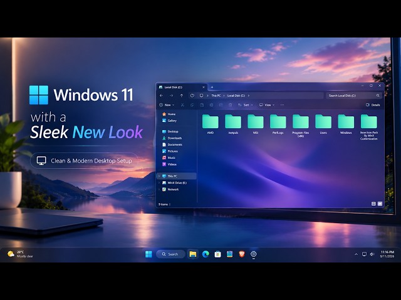Open Settings gear on taskbar
The width and height of the screenshot is (401, 300).
tap(253, 254)
